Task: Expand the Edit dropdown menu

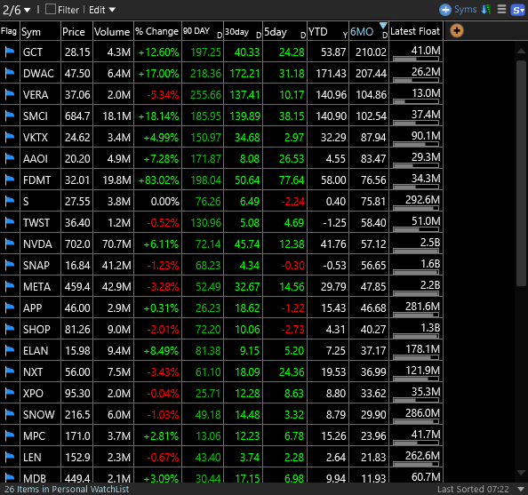Action: (x=102, y=10)
